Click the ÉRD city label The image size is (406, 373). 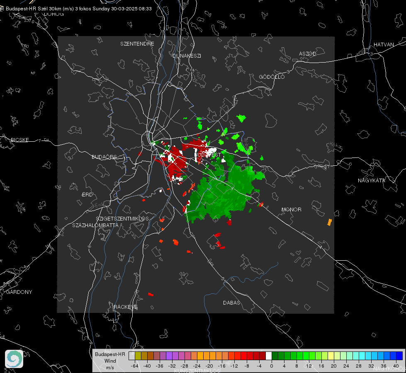click(x=87, y=195)
